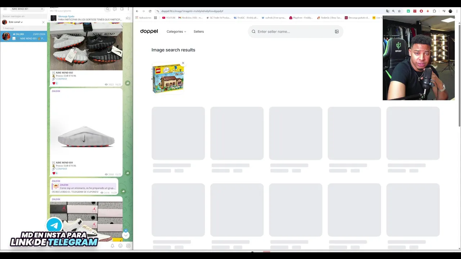Forward the NIKE MIND 002 post
Screen dimensions: 461x259
pyautogui.click(x=127, y=83)
